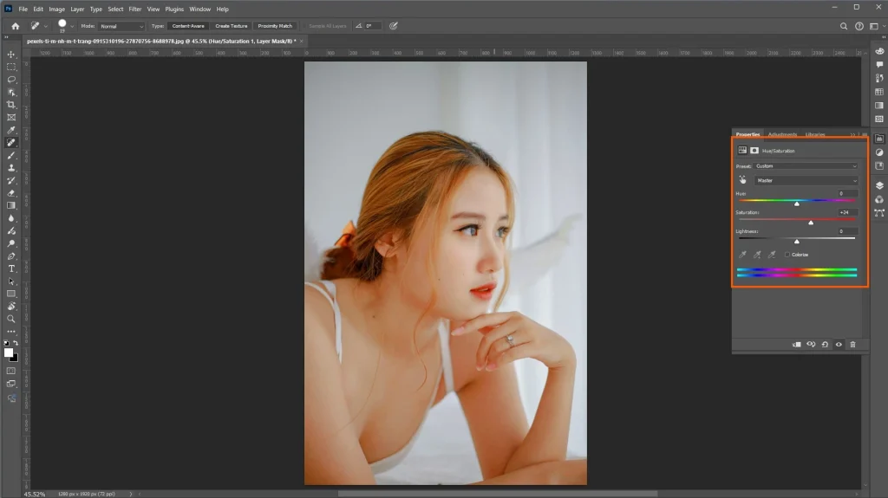Toggle Quick Mask mode

(11, 372)
